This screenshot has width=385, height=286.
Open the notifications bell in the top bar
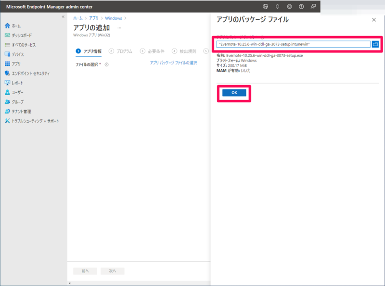pyautogui.click(x=278, y=6)
